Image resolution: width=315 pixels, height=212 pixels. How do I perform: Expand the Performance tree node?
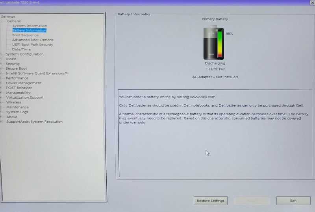1,78
